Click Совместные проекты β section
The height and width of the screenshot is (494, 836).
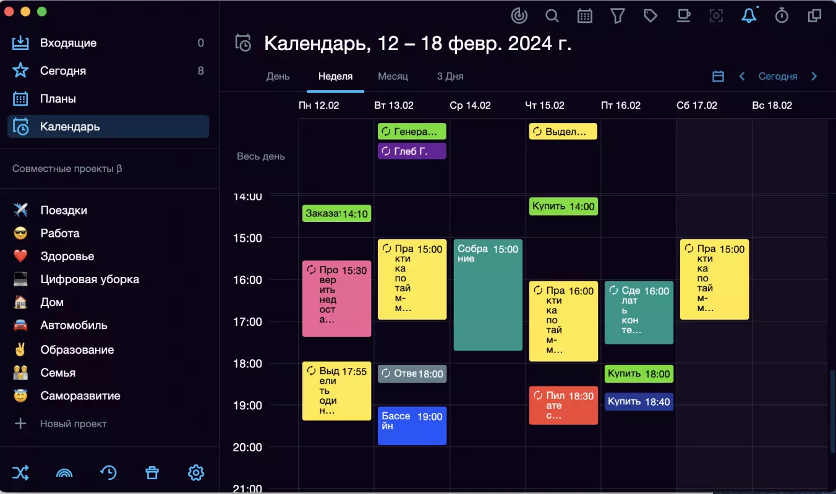67,169
